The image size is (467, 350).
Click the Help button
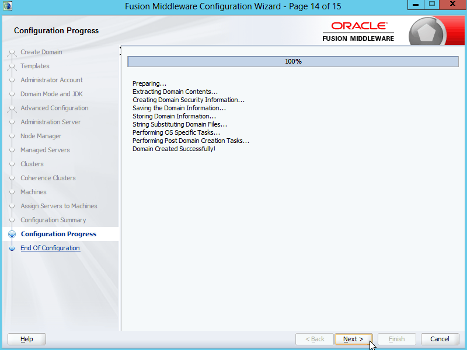27,339
